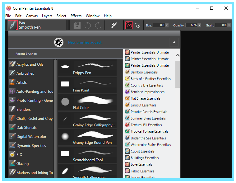
Task: Select the F-X brush category
Action: coord(19,155)
